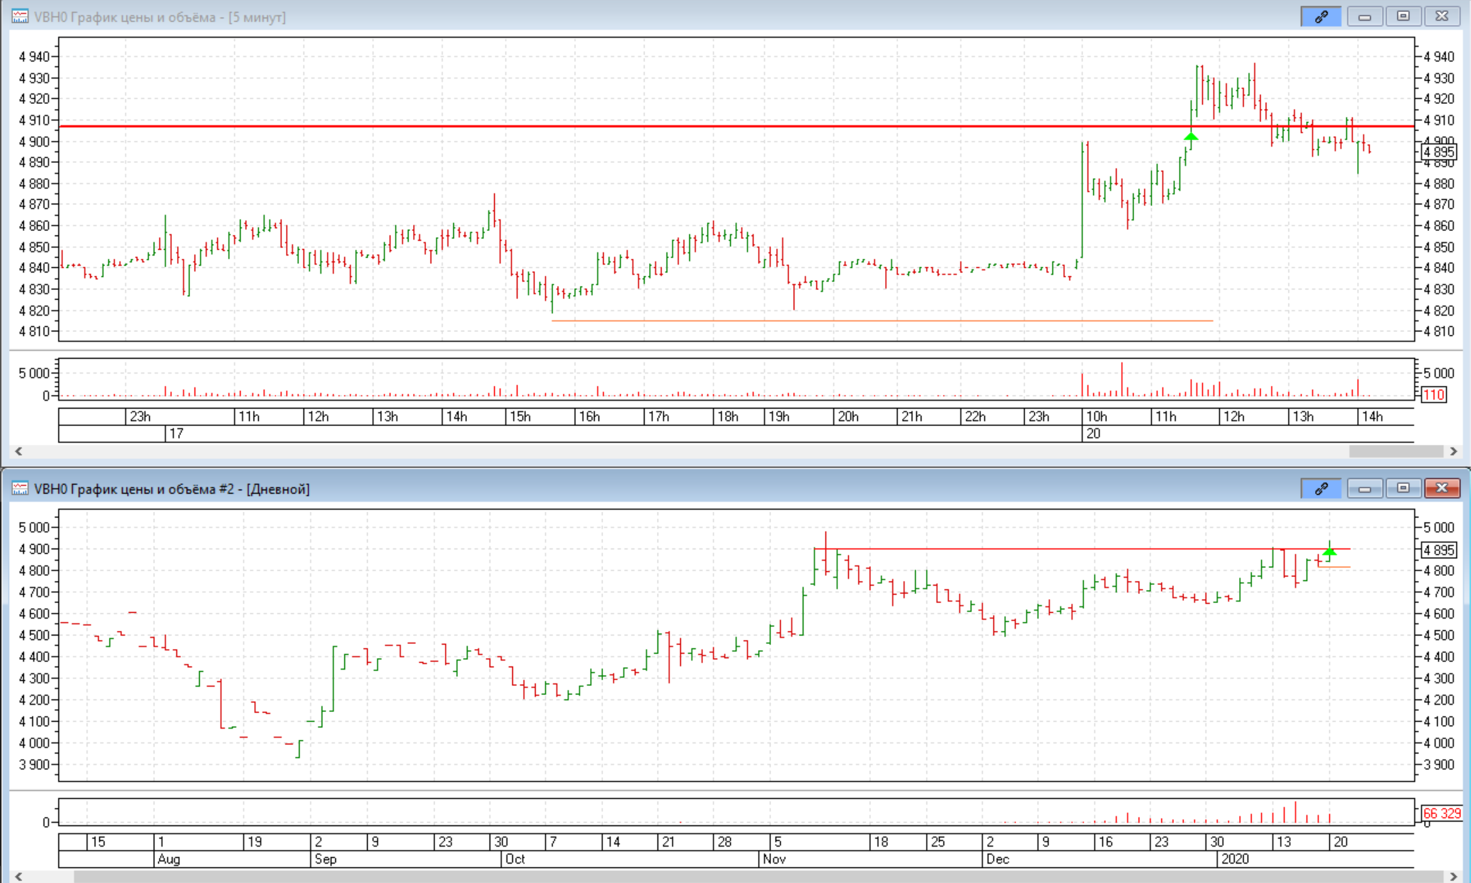Viewport: 1471px width, 883px height.
Task: Click the right scroll arrow of the 5-minute chart
Action: pos(1453,451)
